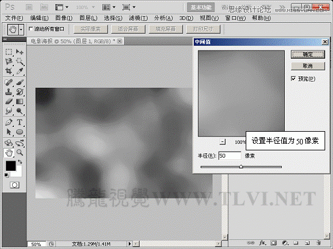Launch Mini Bridge from the Mb icon

(44, 7)
